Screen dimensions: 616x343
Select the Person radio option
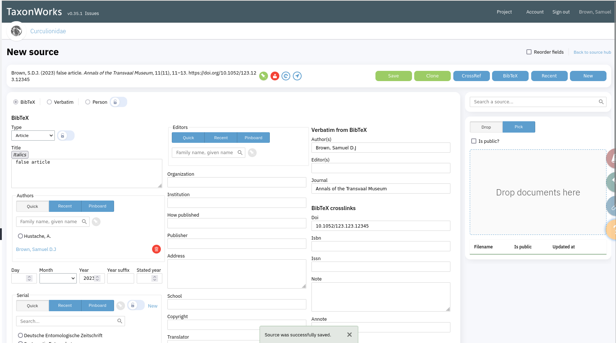point(88,102)
